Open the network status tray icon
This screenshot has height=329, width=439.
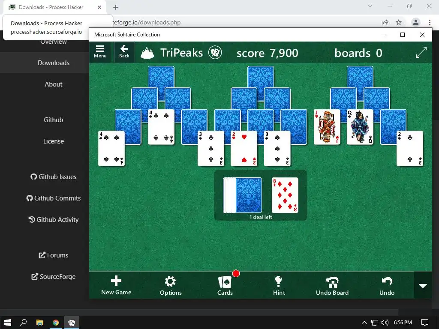374,323
